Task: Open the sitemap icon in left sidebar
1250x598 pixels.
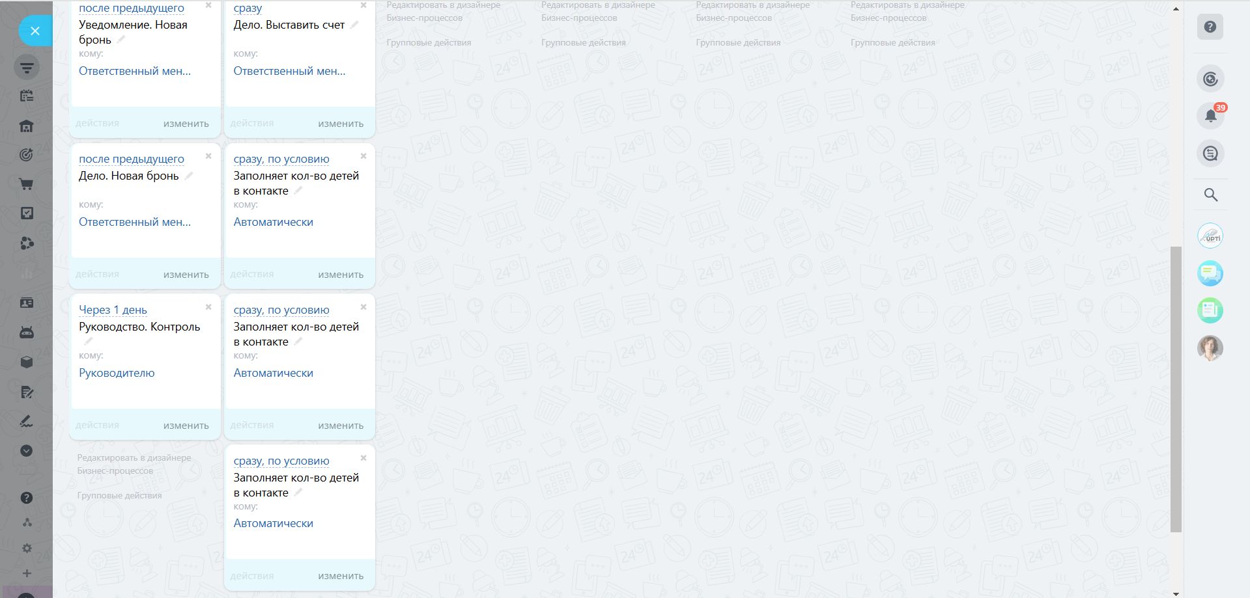Action: [27, 523]
